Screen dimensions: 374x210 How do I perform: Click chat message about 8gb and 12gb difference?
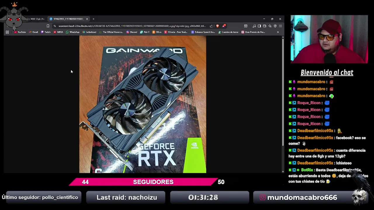click(x=327, y=153)
